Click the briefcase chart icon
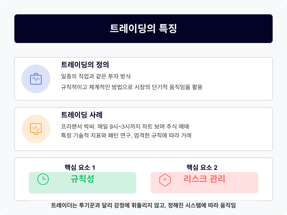Image resolution: width=287 pixels, height=215 pixels. click(x=36, y=79)
